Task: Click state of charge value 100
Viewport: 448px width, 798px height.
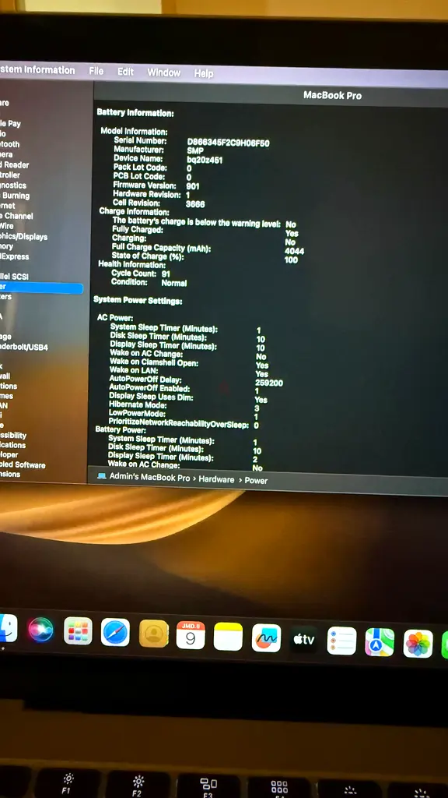Action: [291, 260]
